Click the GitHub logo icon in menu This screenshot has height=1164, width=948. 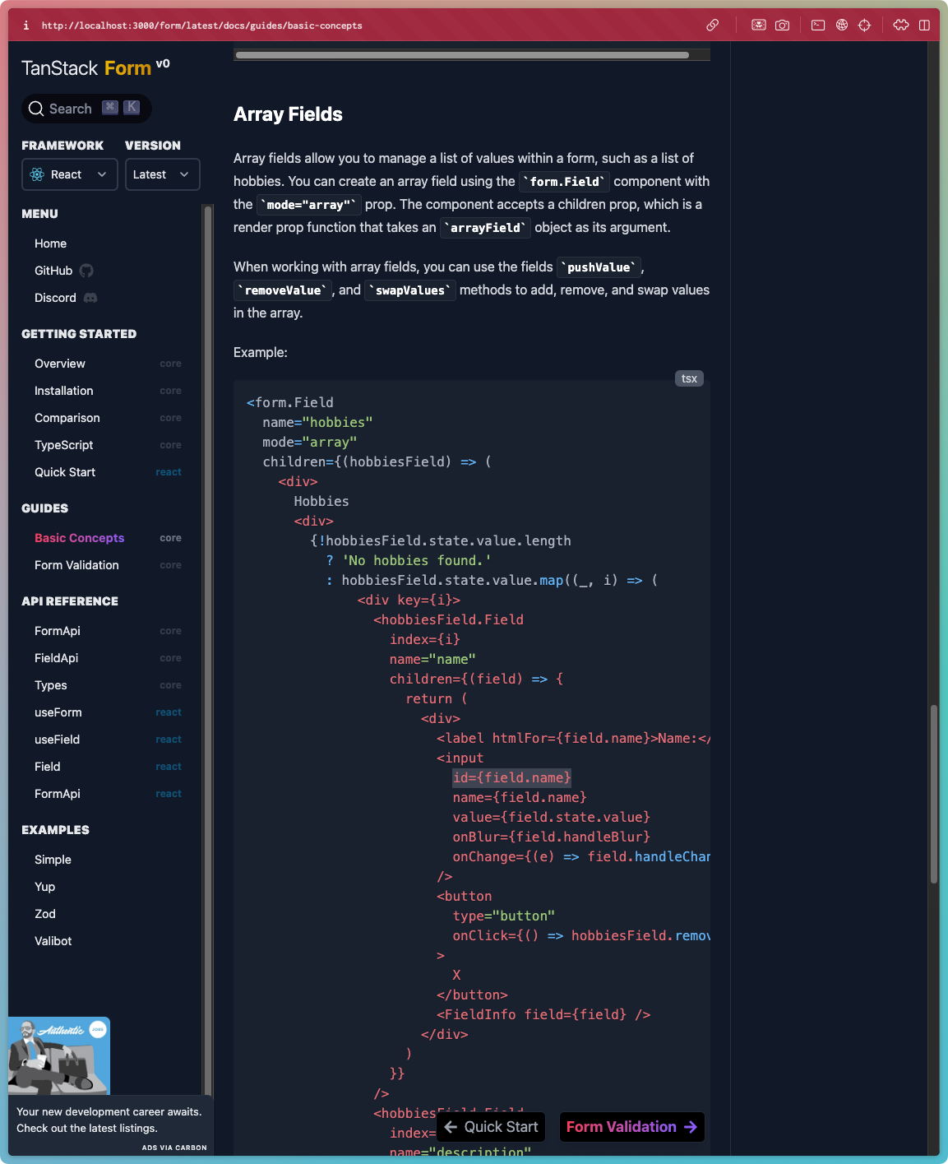(86, 271)
